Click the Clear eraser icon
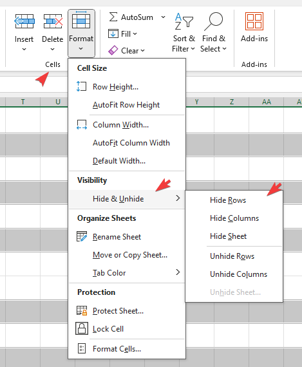The image size is (302, 367). coord(113,50)
